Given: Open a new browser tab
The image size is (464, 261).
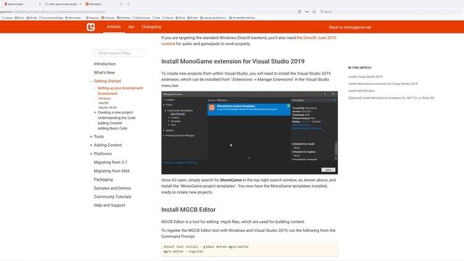Looking at the screenshot, I should [x=128, y=4].
